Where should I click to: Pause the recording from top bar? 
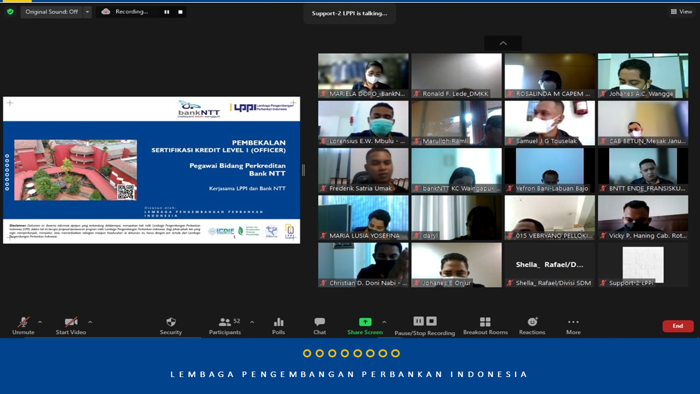click(167, 11)
